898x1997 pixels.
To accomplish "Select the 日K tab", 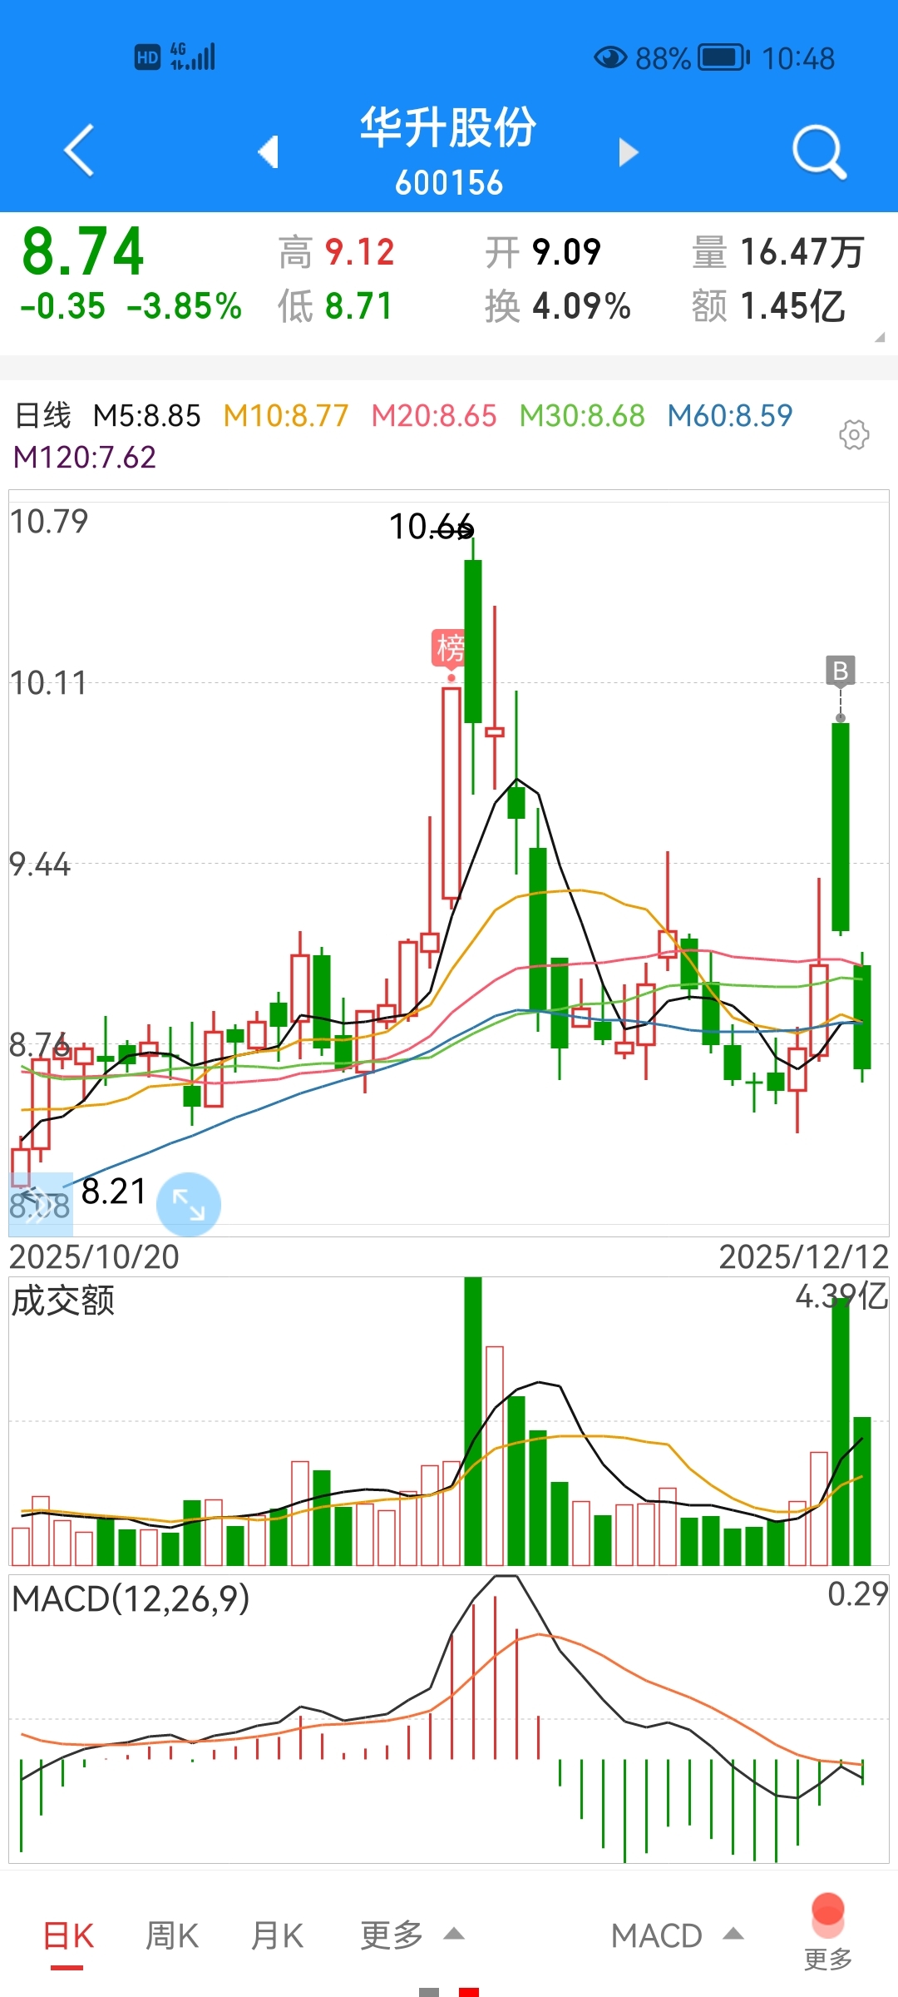I will (x=68, y=1936).
